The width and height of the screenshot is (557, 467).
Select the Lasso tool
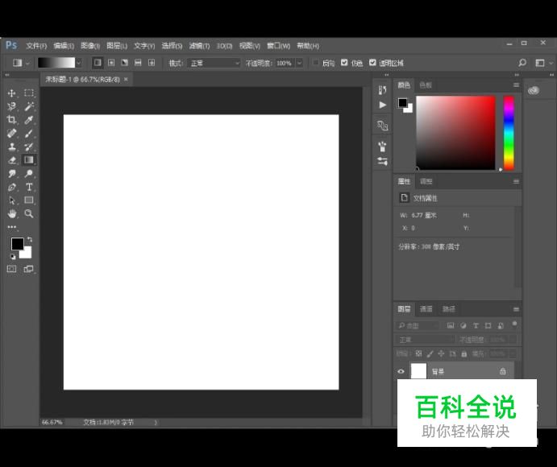point(11,106)
